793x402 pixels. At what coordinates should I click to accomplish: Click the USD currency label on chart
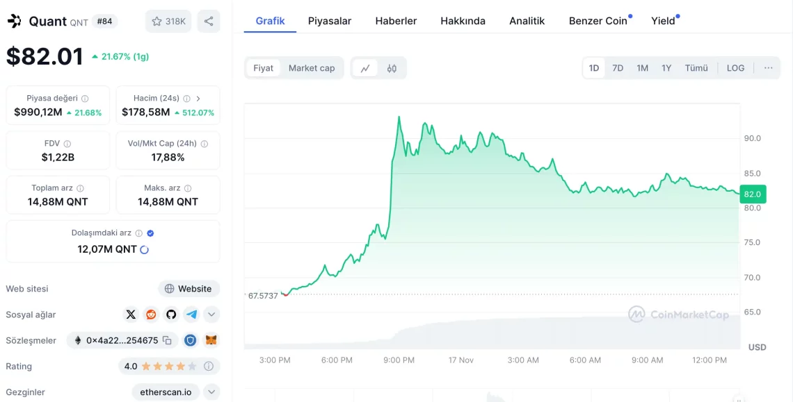point(757,347)
